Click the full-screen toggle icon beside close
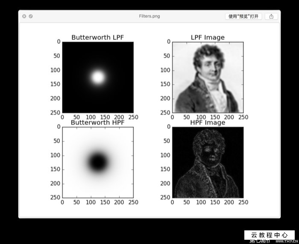This screenshot has height=244, width=299. [x=31, y=16]
